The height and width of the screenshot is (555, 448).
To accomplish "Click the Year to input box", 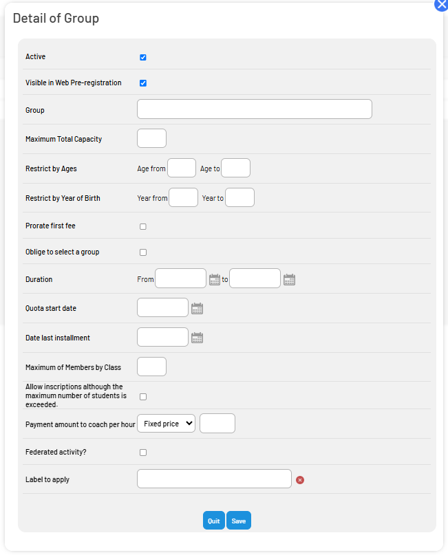I will (239, 197).
